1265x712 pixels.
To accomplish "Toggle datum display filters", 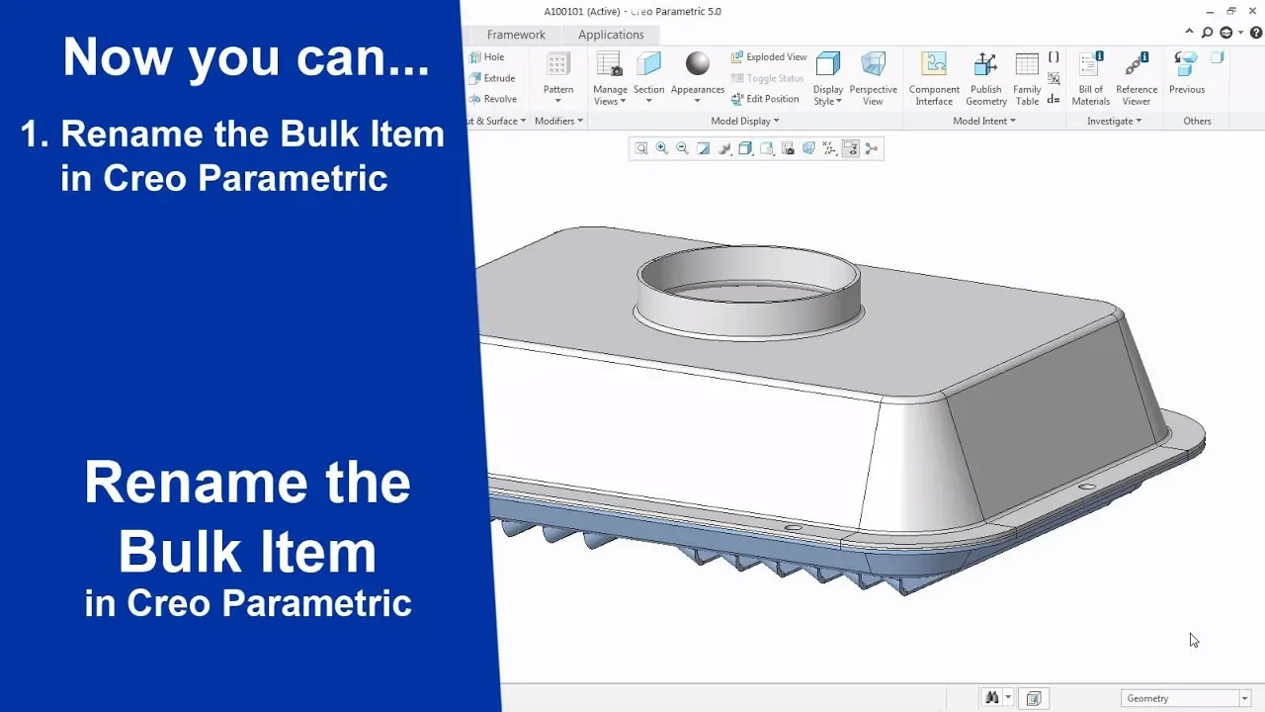I will 829,149.
